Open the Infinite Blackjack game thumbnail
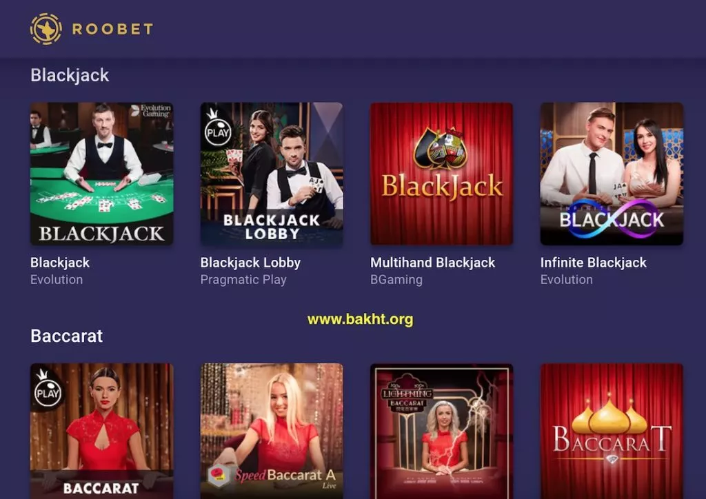The image size is (706, 499). click(x=612, y=174)
